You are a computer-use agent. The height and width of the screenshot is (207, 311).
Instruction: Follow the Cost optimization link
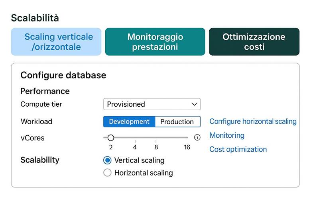point(238,149)
